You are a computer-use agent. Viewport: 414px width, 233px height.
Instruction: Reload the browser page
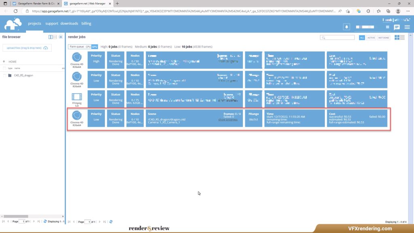pyautogui.click(x=16, y=11)
